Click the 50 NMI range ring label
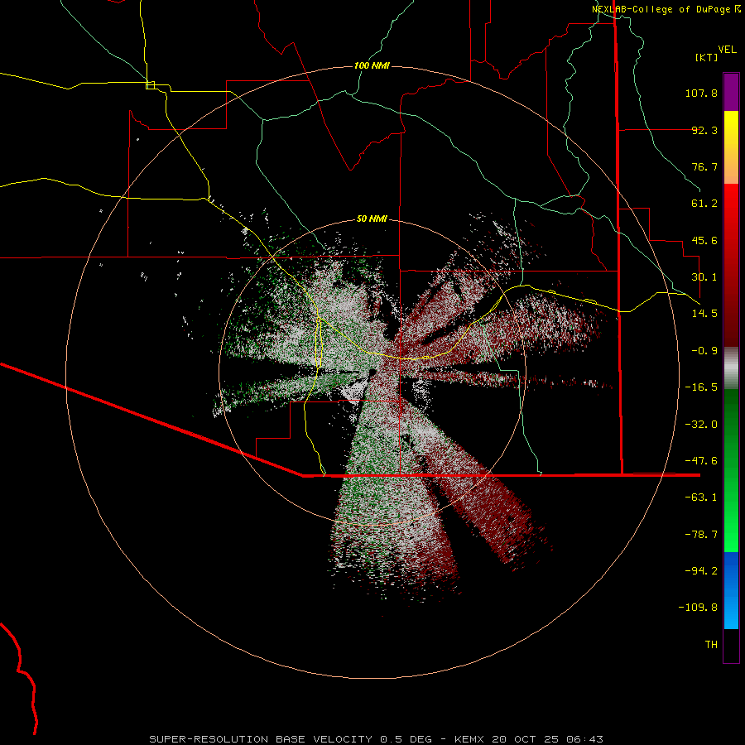 point(372,219)
